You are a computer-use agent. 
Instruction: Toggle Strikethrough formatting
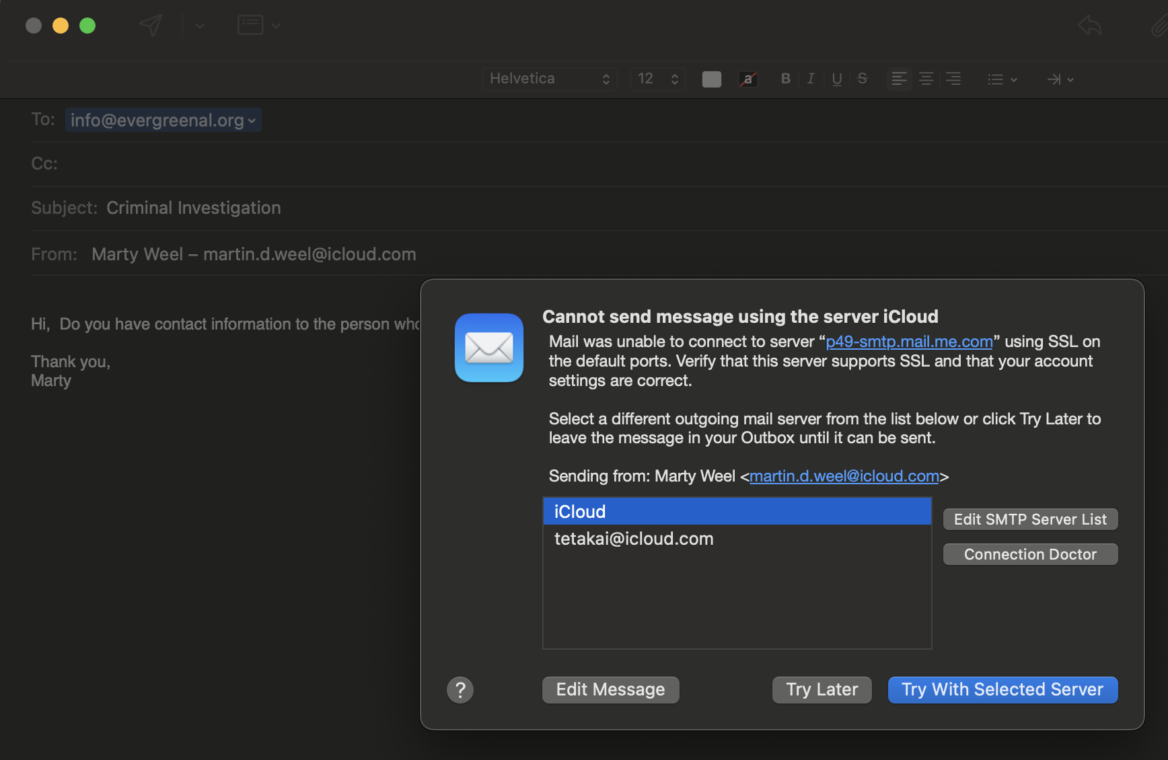[x=863, y=79]
